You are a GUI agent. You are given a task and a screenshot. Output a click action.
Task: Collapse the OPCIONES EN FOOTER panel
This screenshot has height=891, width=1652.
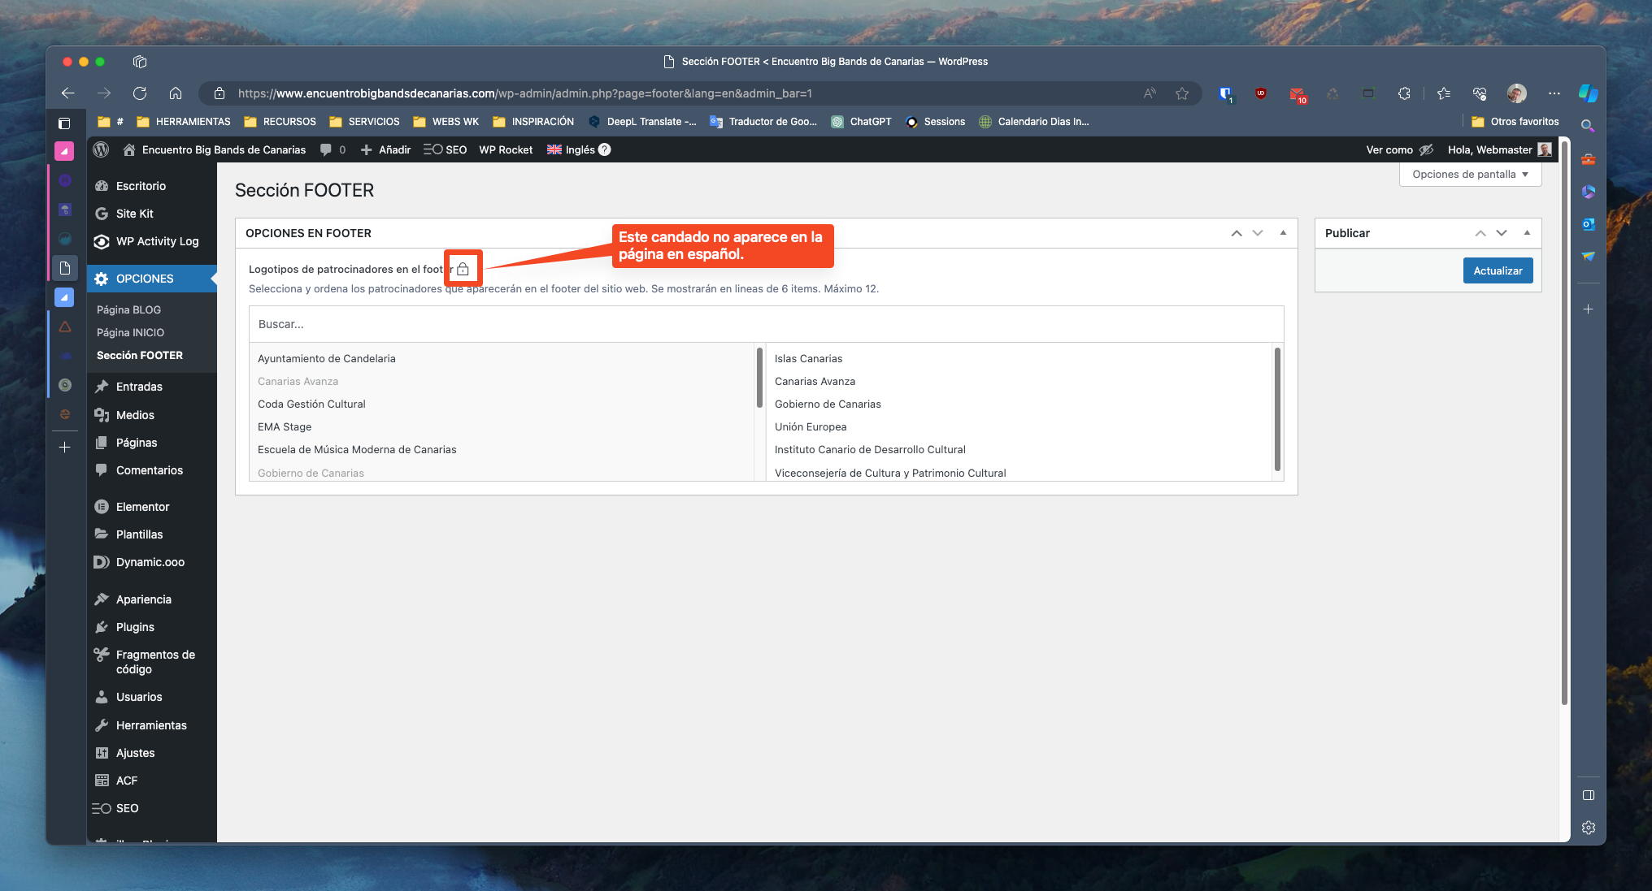[x=1283, y=233]
